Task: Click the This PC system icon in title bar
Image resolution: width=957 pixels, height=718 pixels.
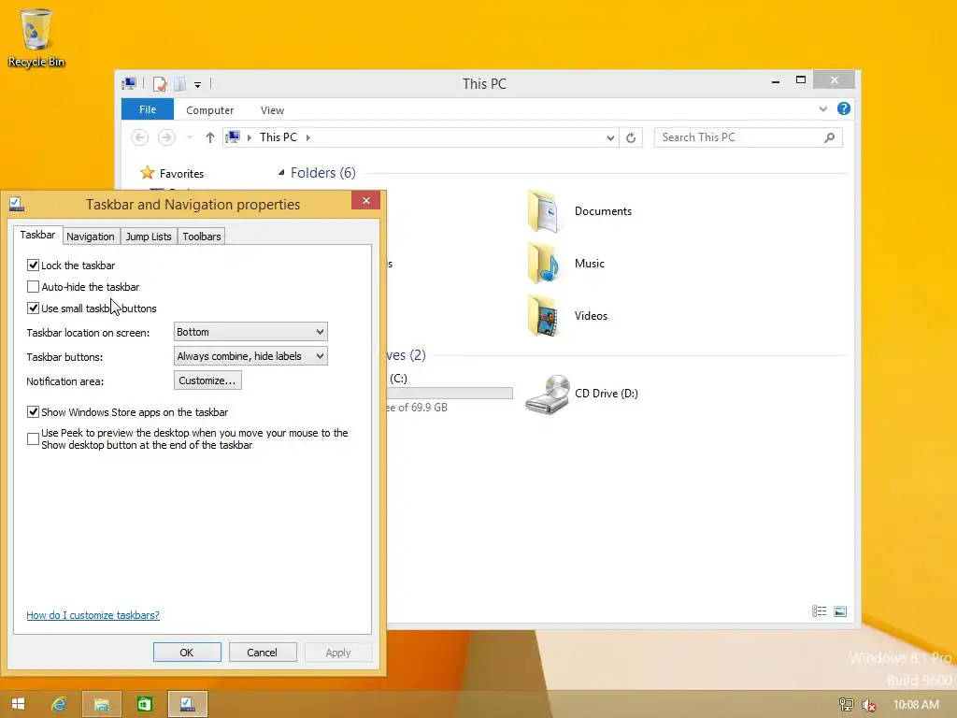Action: (129, 83)
